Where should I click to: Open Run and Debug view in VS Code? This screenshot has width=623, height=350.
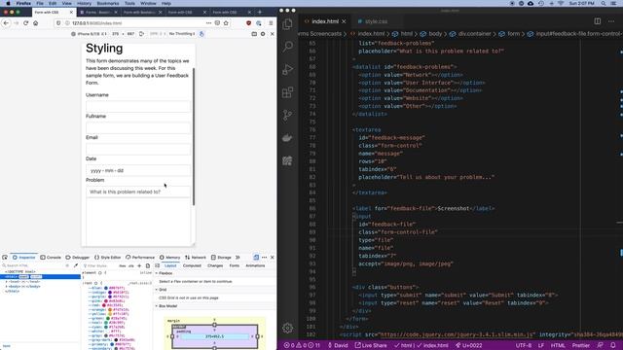click(x=287, y=69)
